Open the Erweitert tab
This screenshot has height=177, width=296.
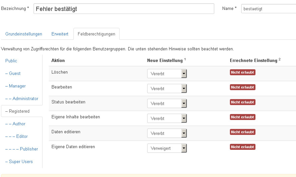pos(60,34)
